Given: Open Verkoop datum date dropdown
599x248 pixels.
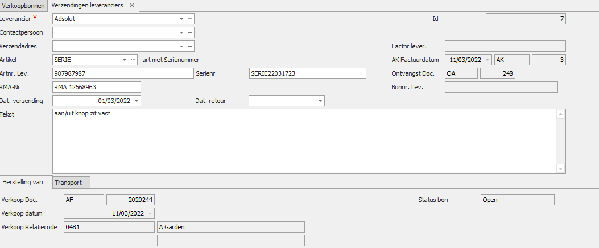Looking at the screenshot, I should [x=150, y=214].
